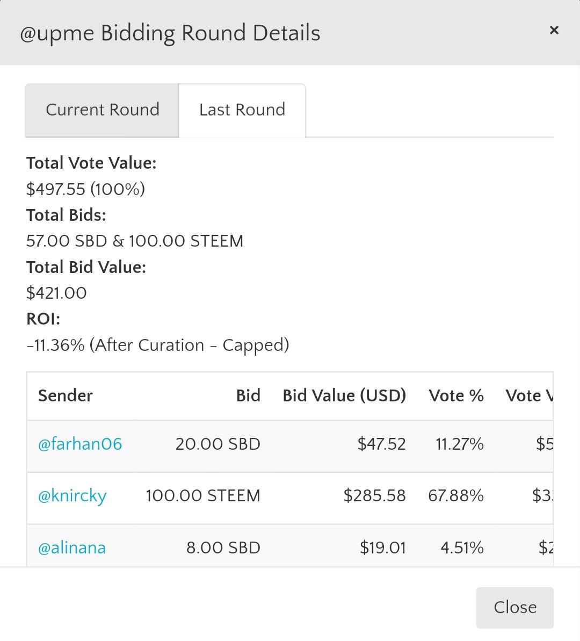Select the Last Round tab
This screenshot has width=580, height=641.
[x=242, y=110]
